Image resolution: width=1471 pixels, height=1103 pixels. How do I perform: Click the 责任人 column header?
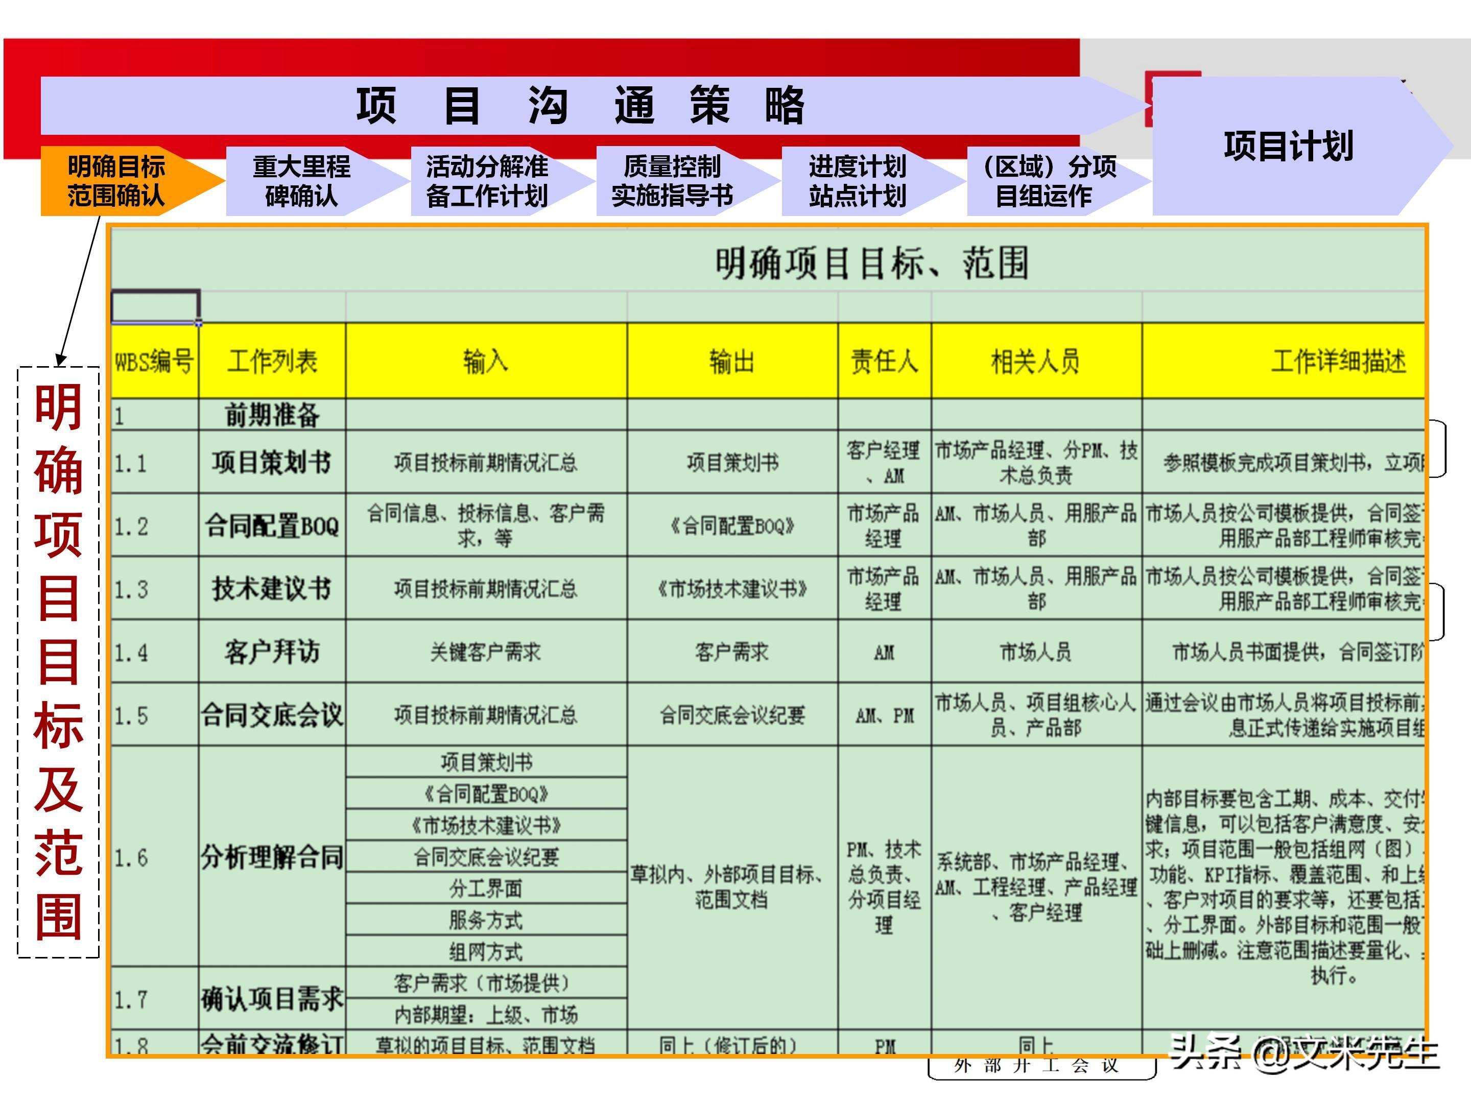(x=885, y=361)
